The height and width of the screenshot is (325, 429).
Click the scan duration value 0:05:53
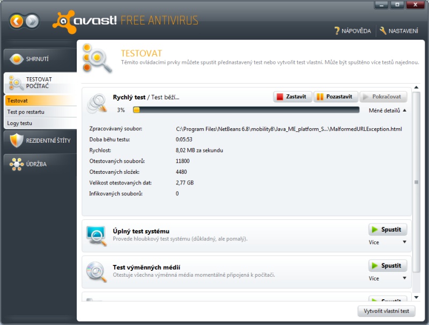184,139
